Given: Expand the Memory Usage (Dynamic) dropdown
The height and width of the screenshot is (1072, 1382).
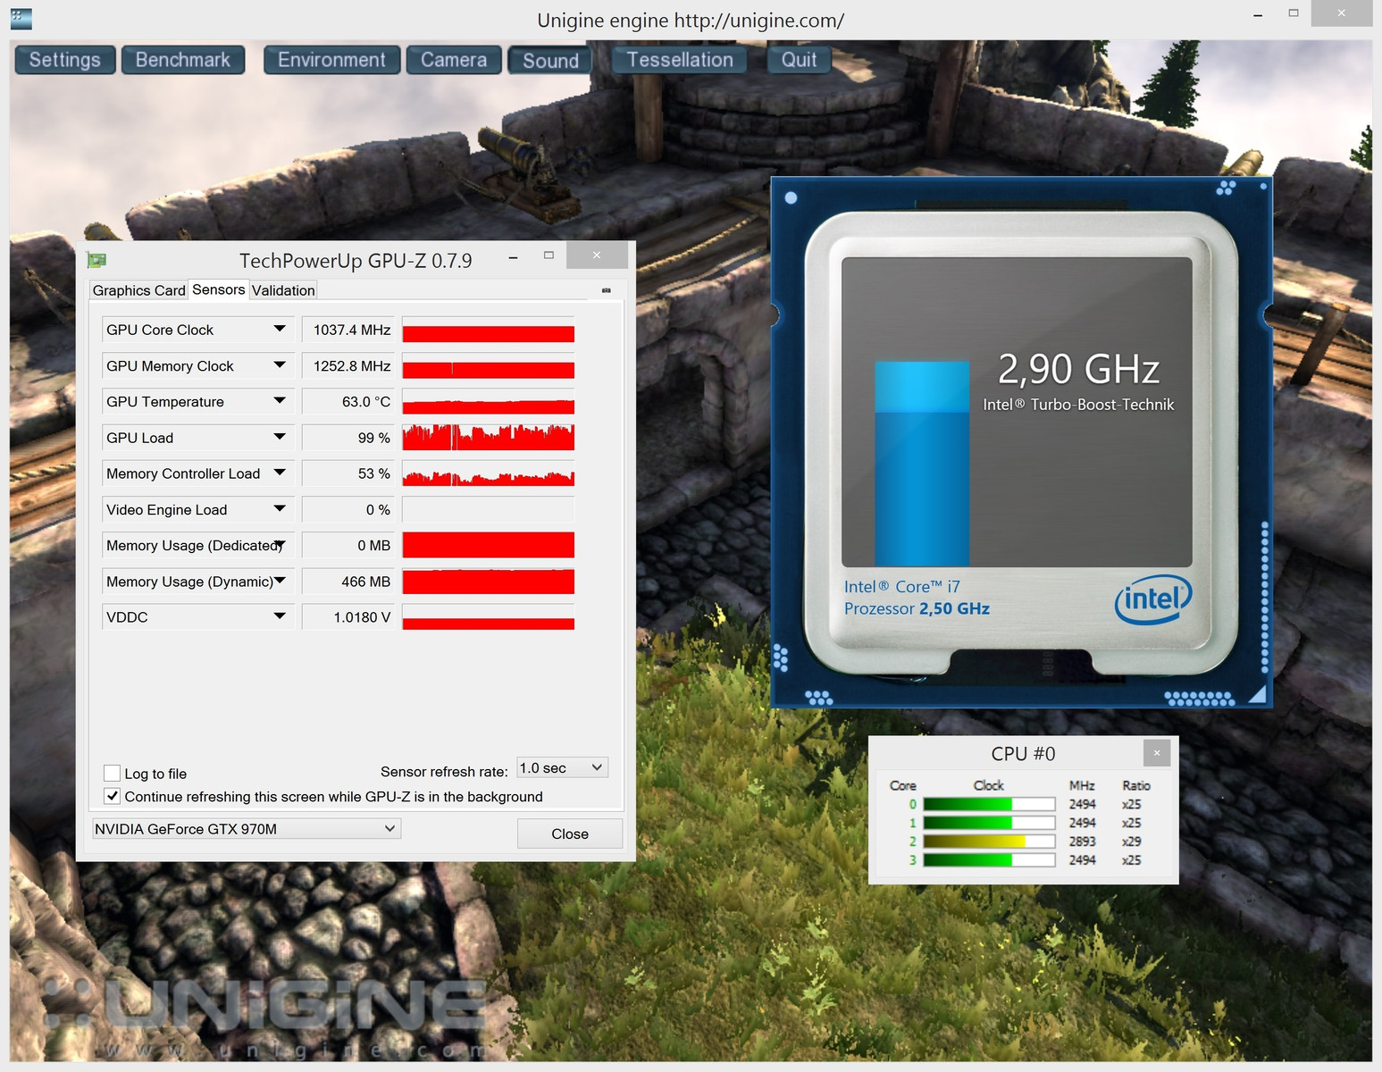Looking at the screenshot, I should coord(280,581).
